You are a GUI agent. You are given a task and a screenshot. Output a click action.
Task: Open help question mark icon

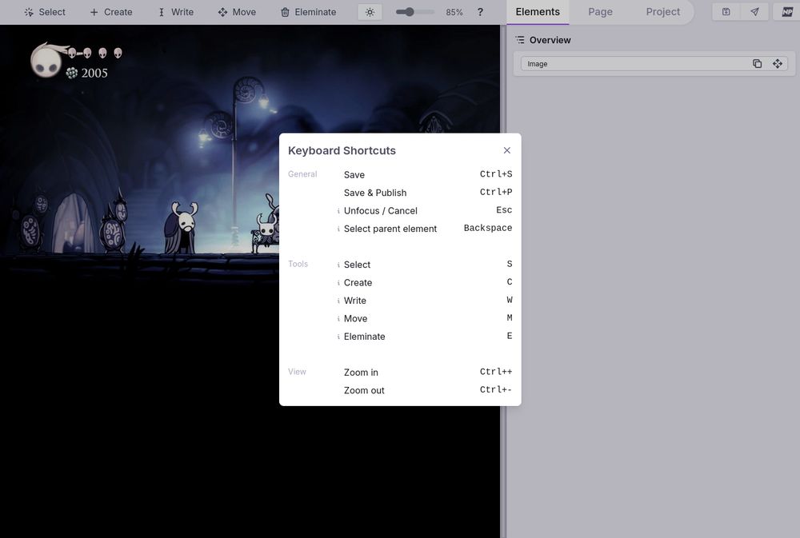(x=480, y=12)
